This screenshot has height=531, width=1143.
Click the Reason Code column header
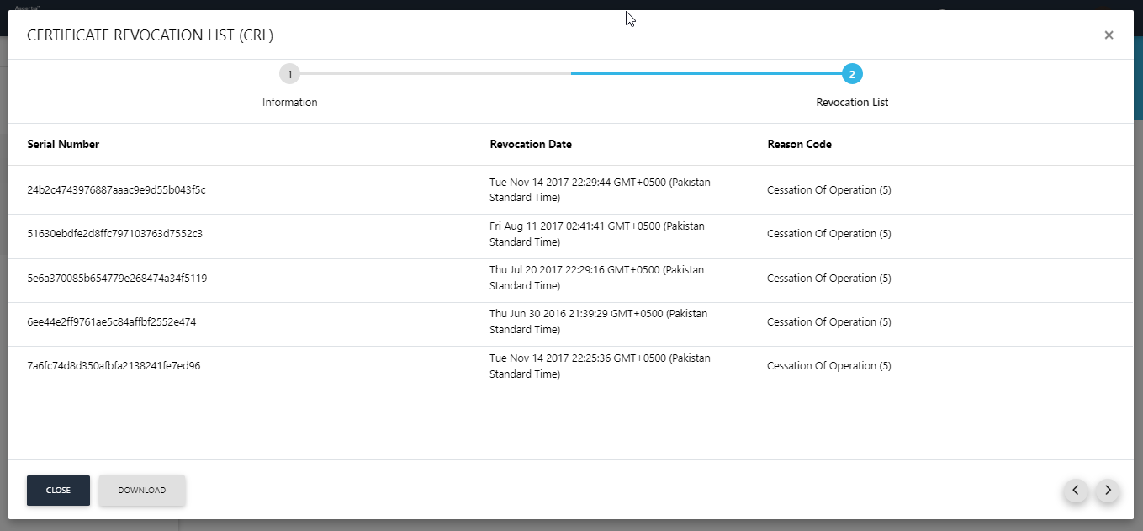(799, 145)
